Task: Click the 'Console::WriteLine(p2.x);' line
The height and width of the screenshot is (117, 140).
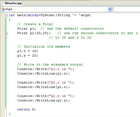Action: (43, 87)
